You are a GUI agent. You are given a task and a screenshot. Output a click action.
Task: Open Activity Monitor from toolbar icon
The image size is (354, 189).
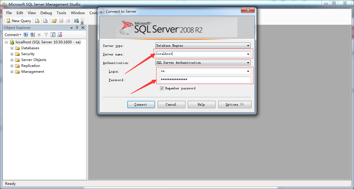(76, 21)
